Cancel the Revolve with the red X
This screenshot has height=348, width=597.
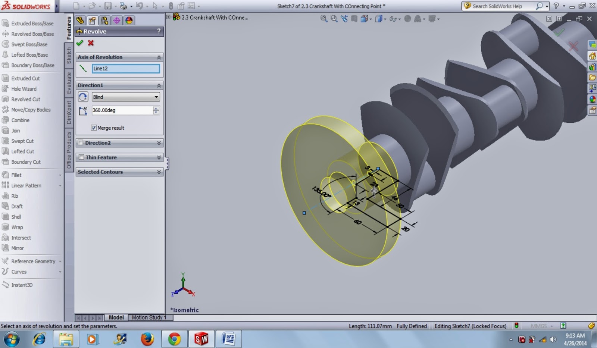[x=90, y=43]
